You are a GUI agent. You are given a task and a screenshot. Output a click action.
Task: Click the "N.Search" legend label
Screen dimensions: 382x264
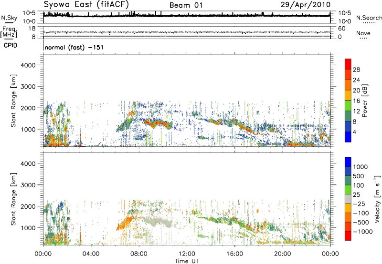pos(369,18)
